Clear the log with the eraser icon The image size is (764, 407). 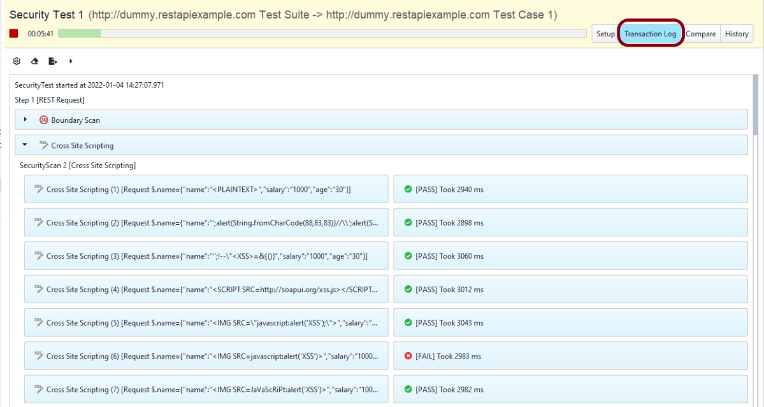coord(34,61)
